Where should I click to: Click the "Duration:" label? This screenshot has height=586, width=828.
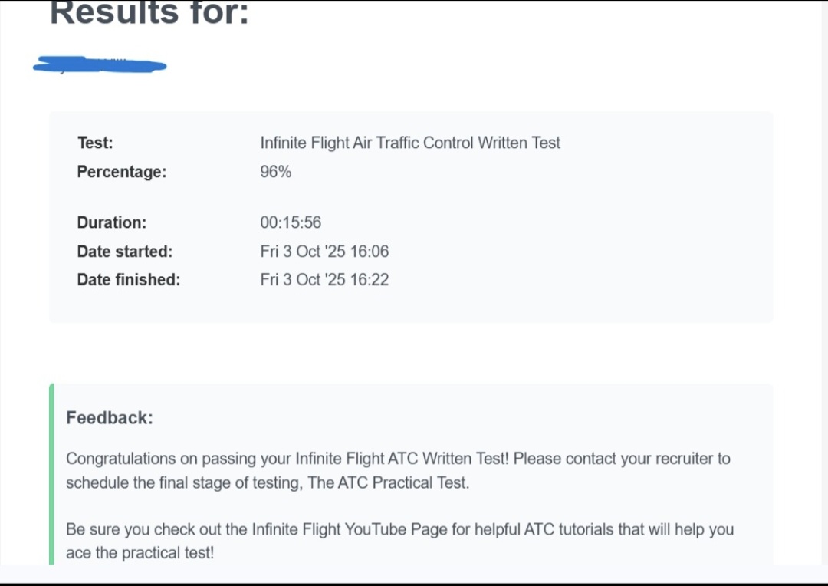[111, 222]
